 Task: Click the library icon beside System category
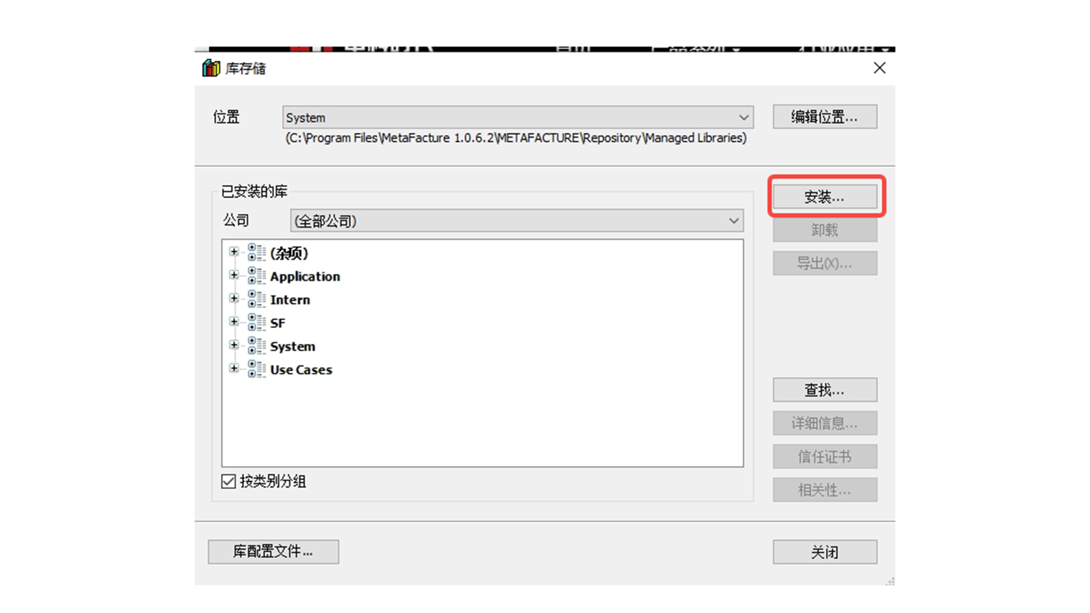[x=256, y=346]
